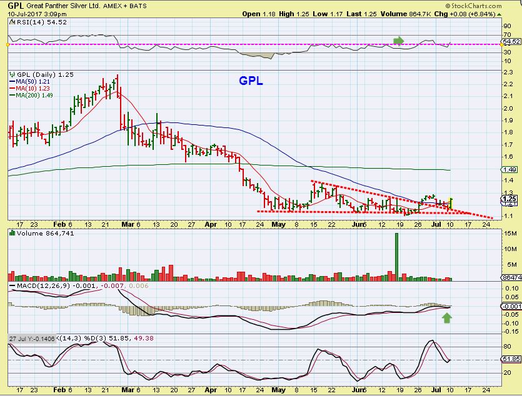This screenshot has height=396, width=522.
Task: Click the 80 level on stochastic axis
Action: tap(508, 346)
